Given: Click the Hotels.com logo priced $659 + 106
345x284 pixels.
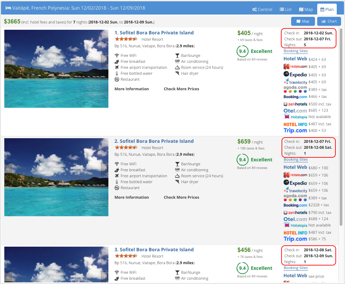Looking at the screenshot, I should [295, 175].
